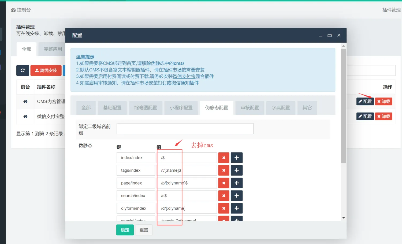Click 离线安装 upload button
This screenshot has width=402, height=244.
(x=46, y=70)
